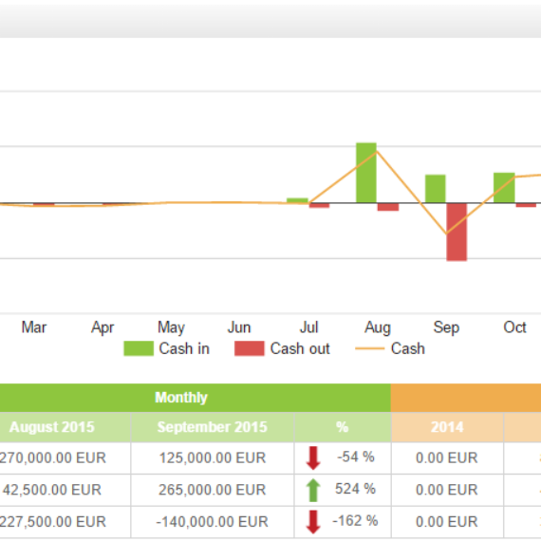Viewport: 541px width, 541px height.
Task: Click the green up arrow beside 524 %
Action: point(313,490)
